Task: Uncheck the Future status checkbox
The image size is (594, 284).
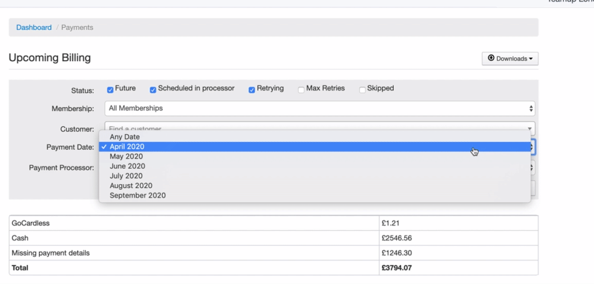Action: (x=110, y=90)
